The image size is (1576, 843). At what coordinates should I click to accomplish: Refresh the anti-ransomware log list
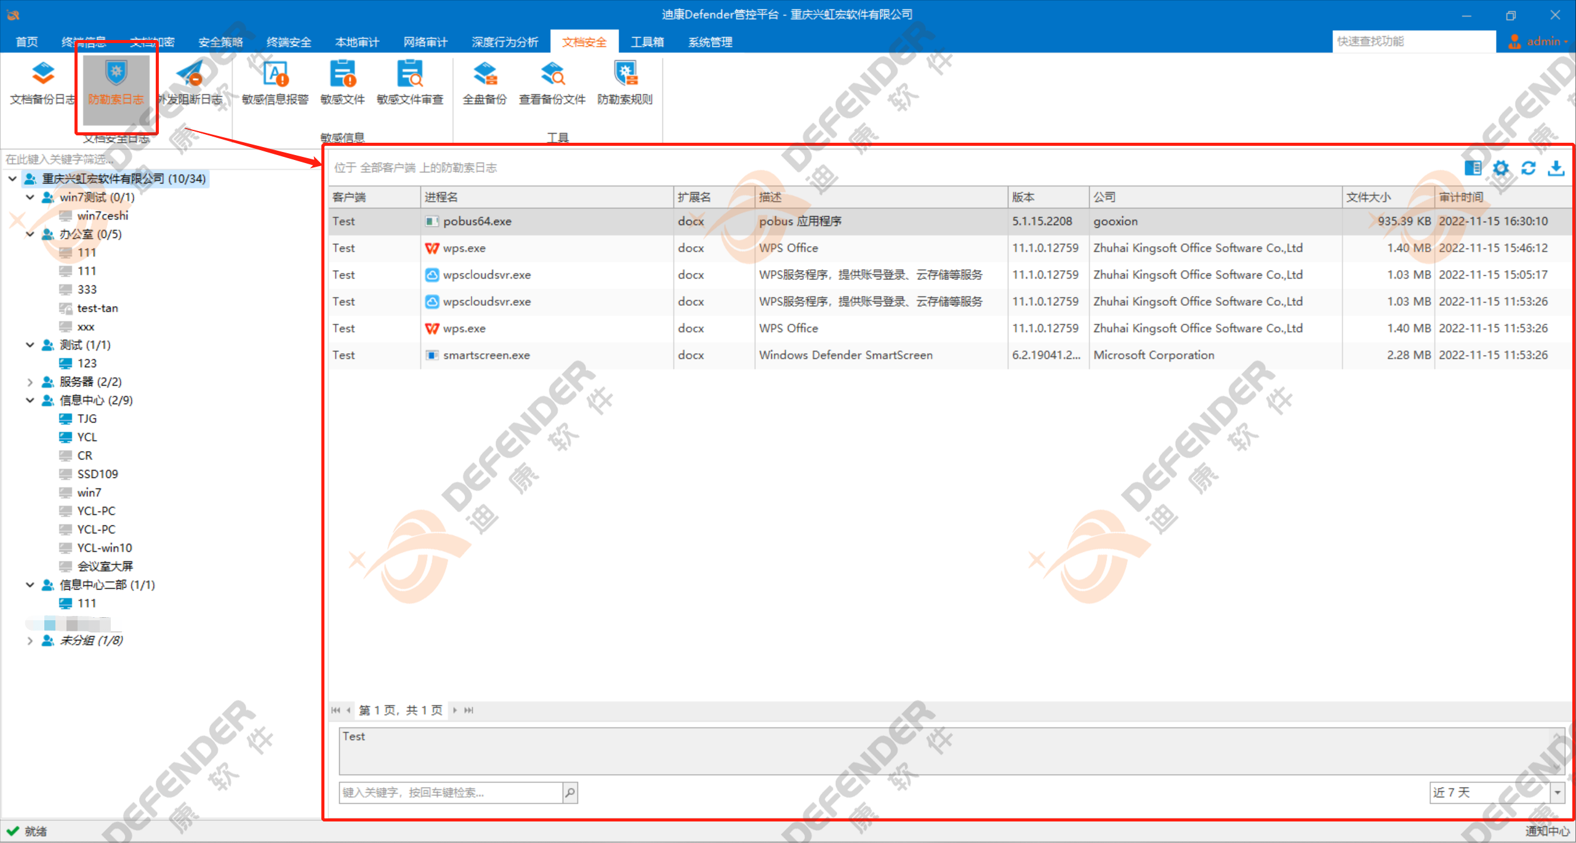(x=1529, y=168)
